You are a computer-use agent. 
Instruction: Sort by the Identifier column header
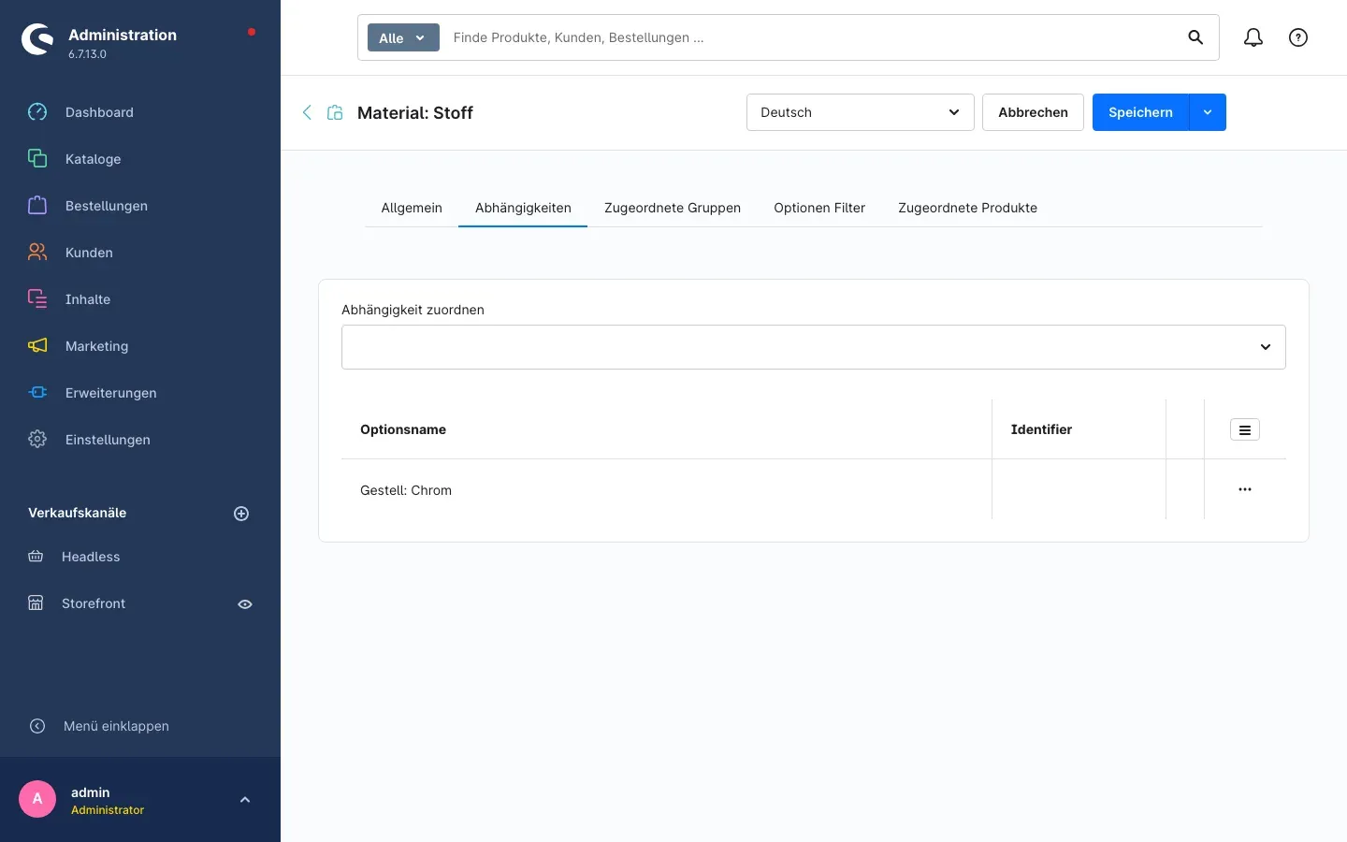tap(1041, 429)
